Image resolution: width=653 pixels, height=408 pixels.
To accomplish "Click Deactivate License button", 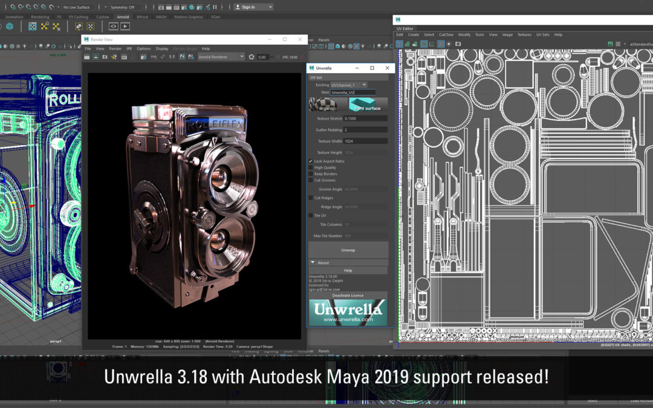I will tap(348, 296).
